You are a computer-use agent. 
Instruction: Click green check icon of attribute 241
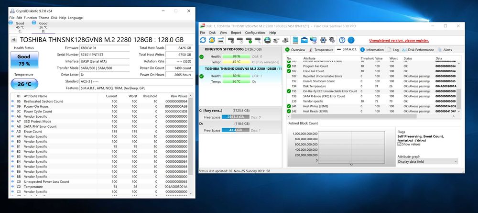pos(289,106)
